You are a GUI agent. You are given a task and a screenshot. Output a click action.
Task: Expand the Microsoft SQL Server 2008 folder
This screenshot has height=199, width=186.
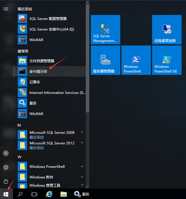[82, 133]
